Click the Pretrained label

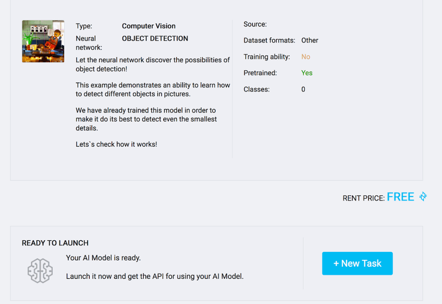(260, 73)
